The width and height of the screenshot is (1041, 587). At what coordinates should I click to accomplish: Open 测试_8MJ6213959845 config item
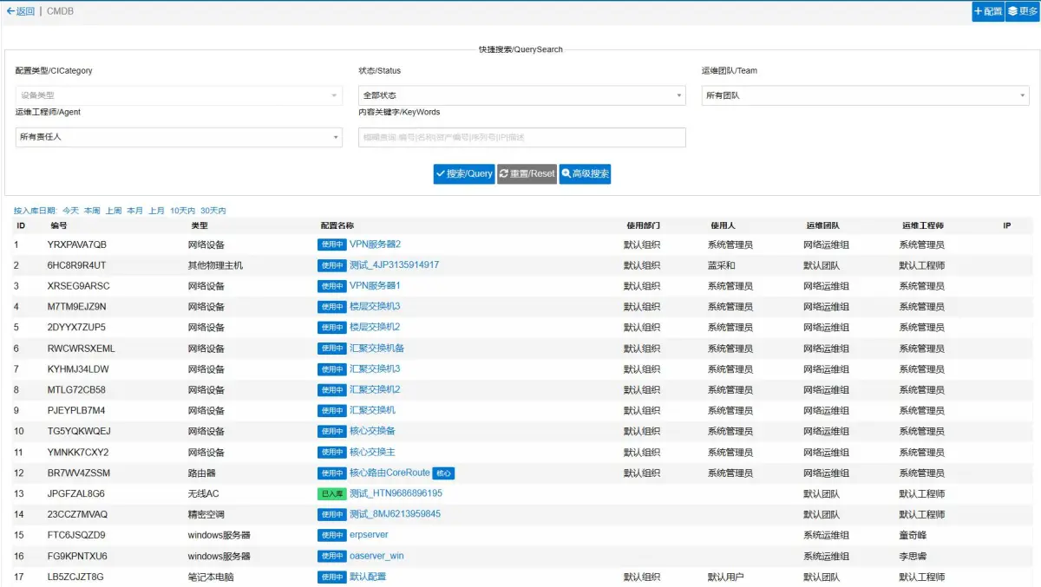point(395,515)
